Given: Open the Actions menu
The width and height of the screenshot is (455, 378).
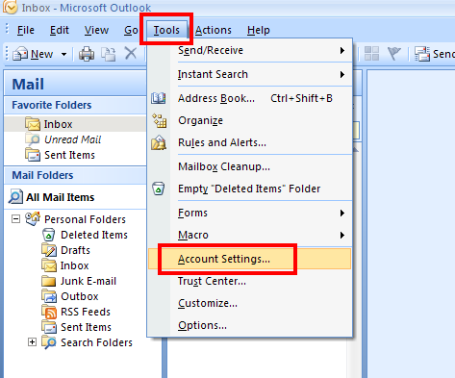Looking at the screenshot, I should pyautogui.click(x=214, y=30).
